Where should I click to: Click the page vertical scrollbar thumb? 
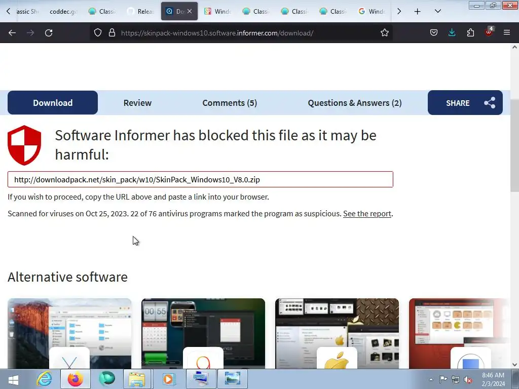(514, 145)
